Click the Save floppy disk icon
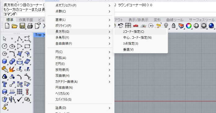 tap(22, 26)
